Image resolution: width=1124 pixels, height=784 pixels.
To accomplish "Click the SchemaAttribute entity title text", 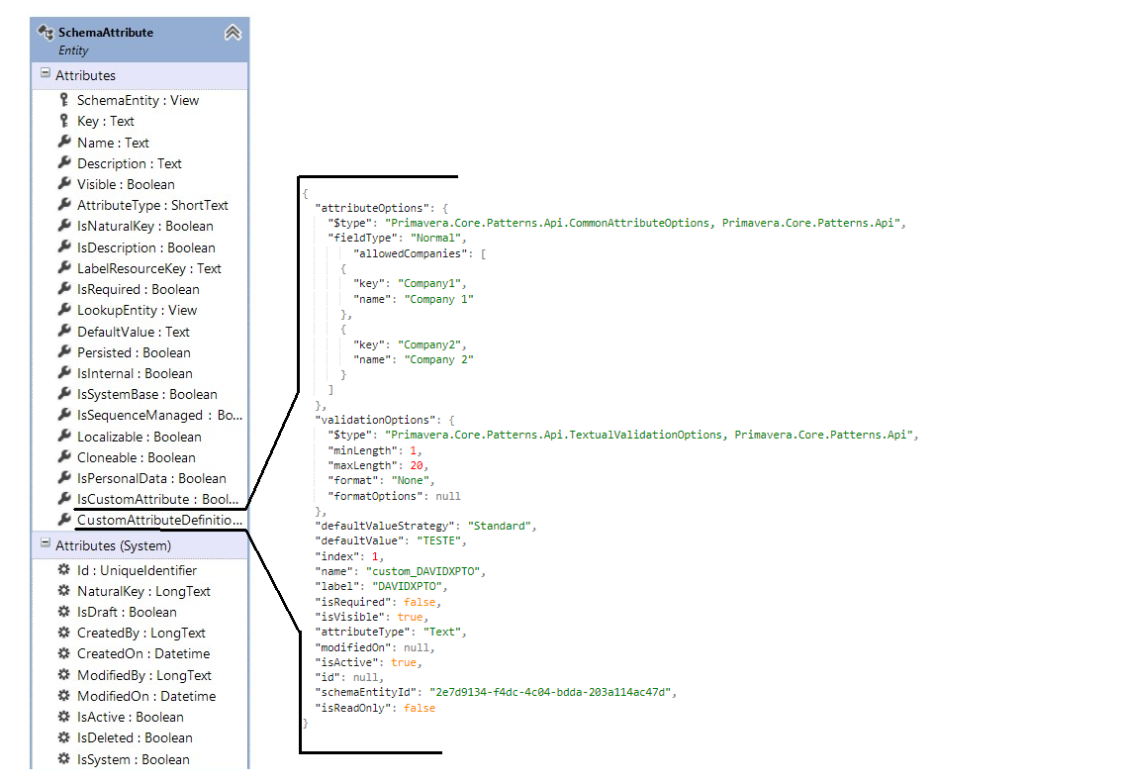I will (x=106, y=33).
